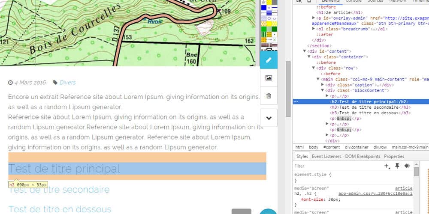
Task: Click the element.style rule block
Action: [353, 178]
